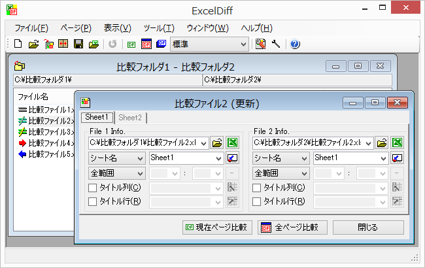This screenshot has width=425, height=268.
Task: Click File 2 title column picker icon
Action: pos(397,187)
